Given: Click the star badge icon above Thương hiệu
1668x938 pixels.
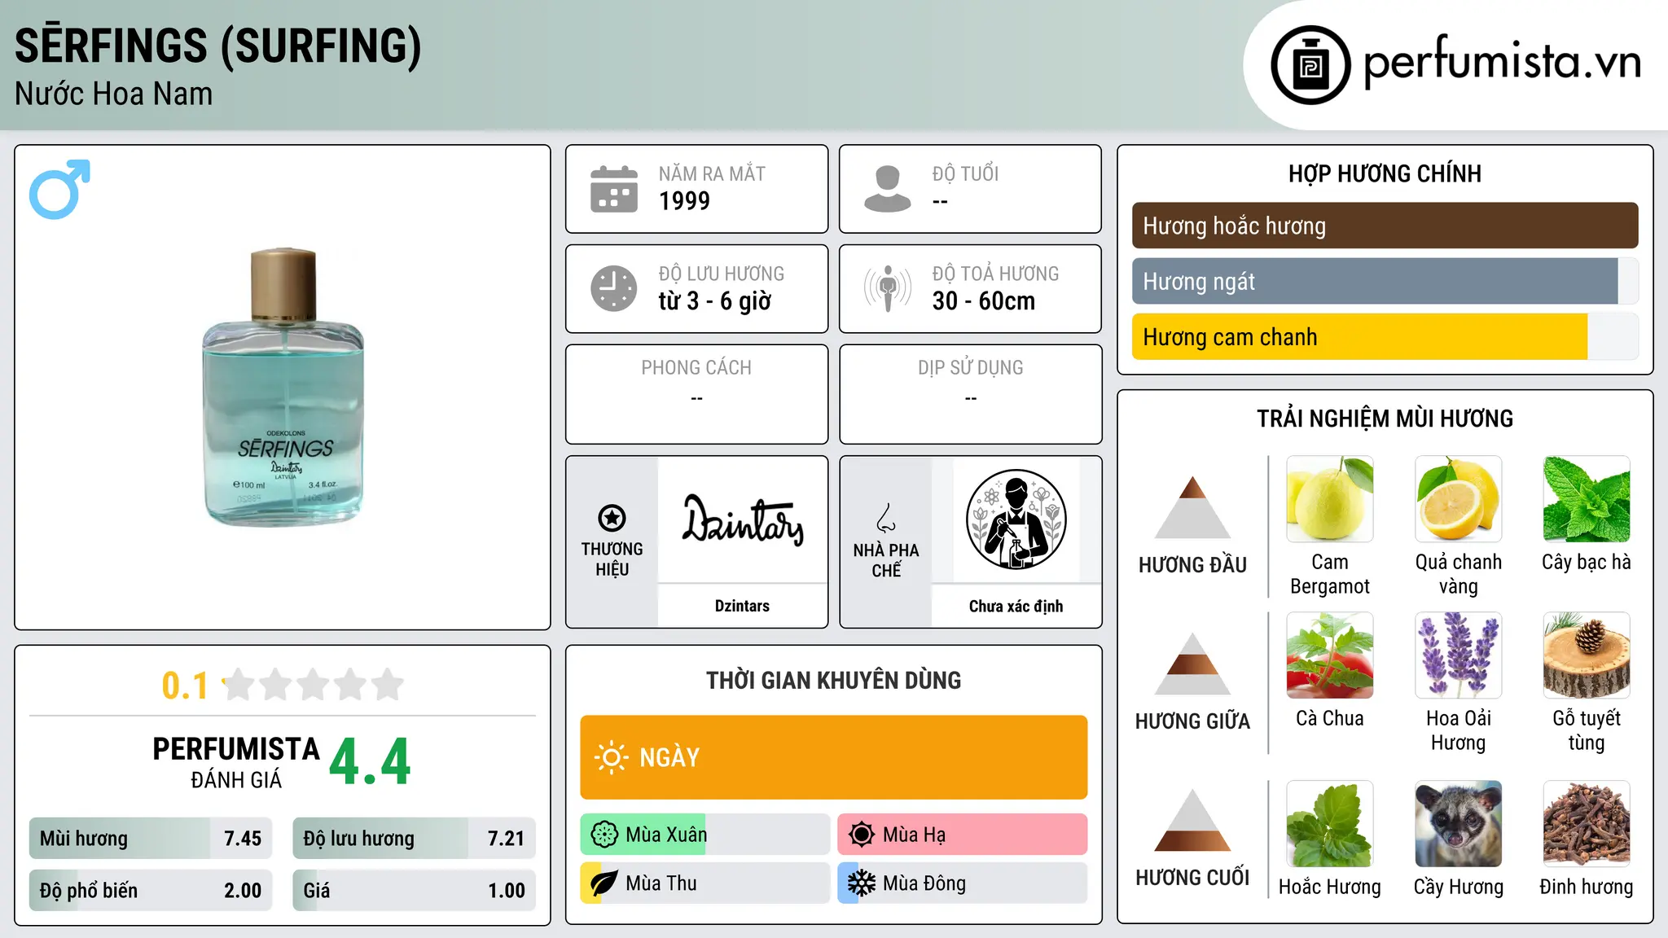Looking at the screenshot, I should point(612,517).
